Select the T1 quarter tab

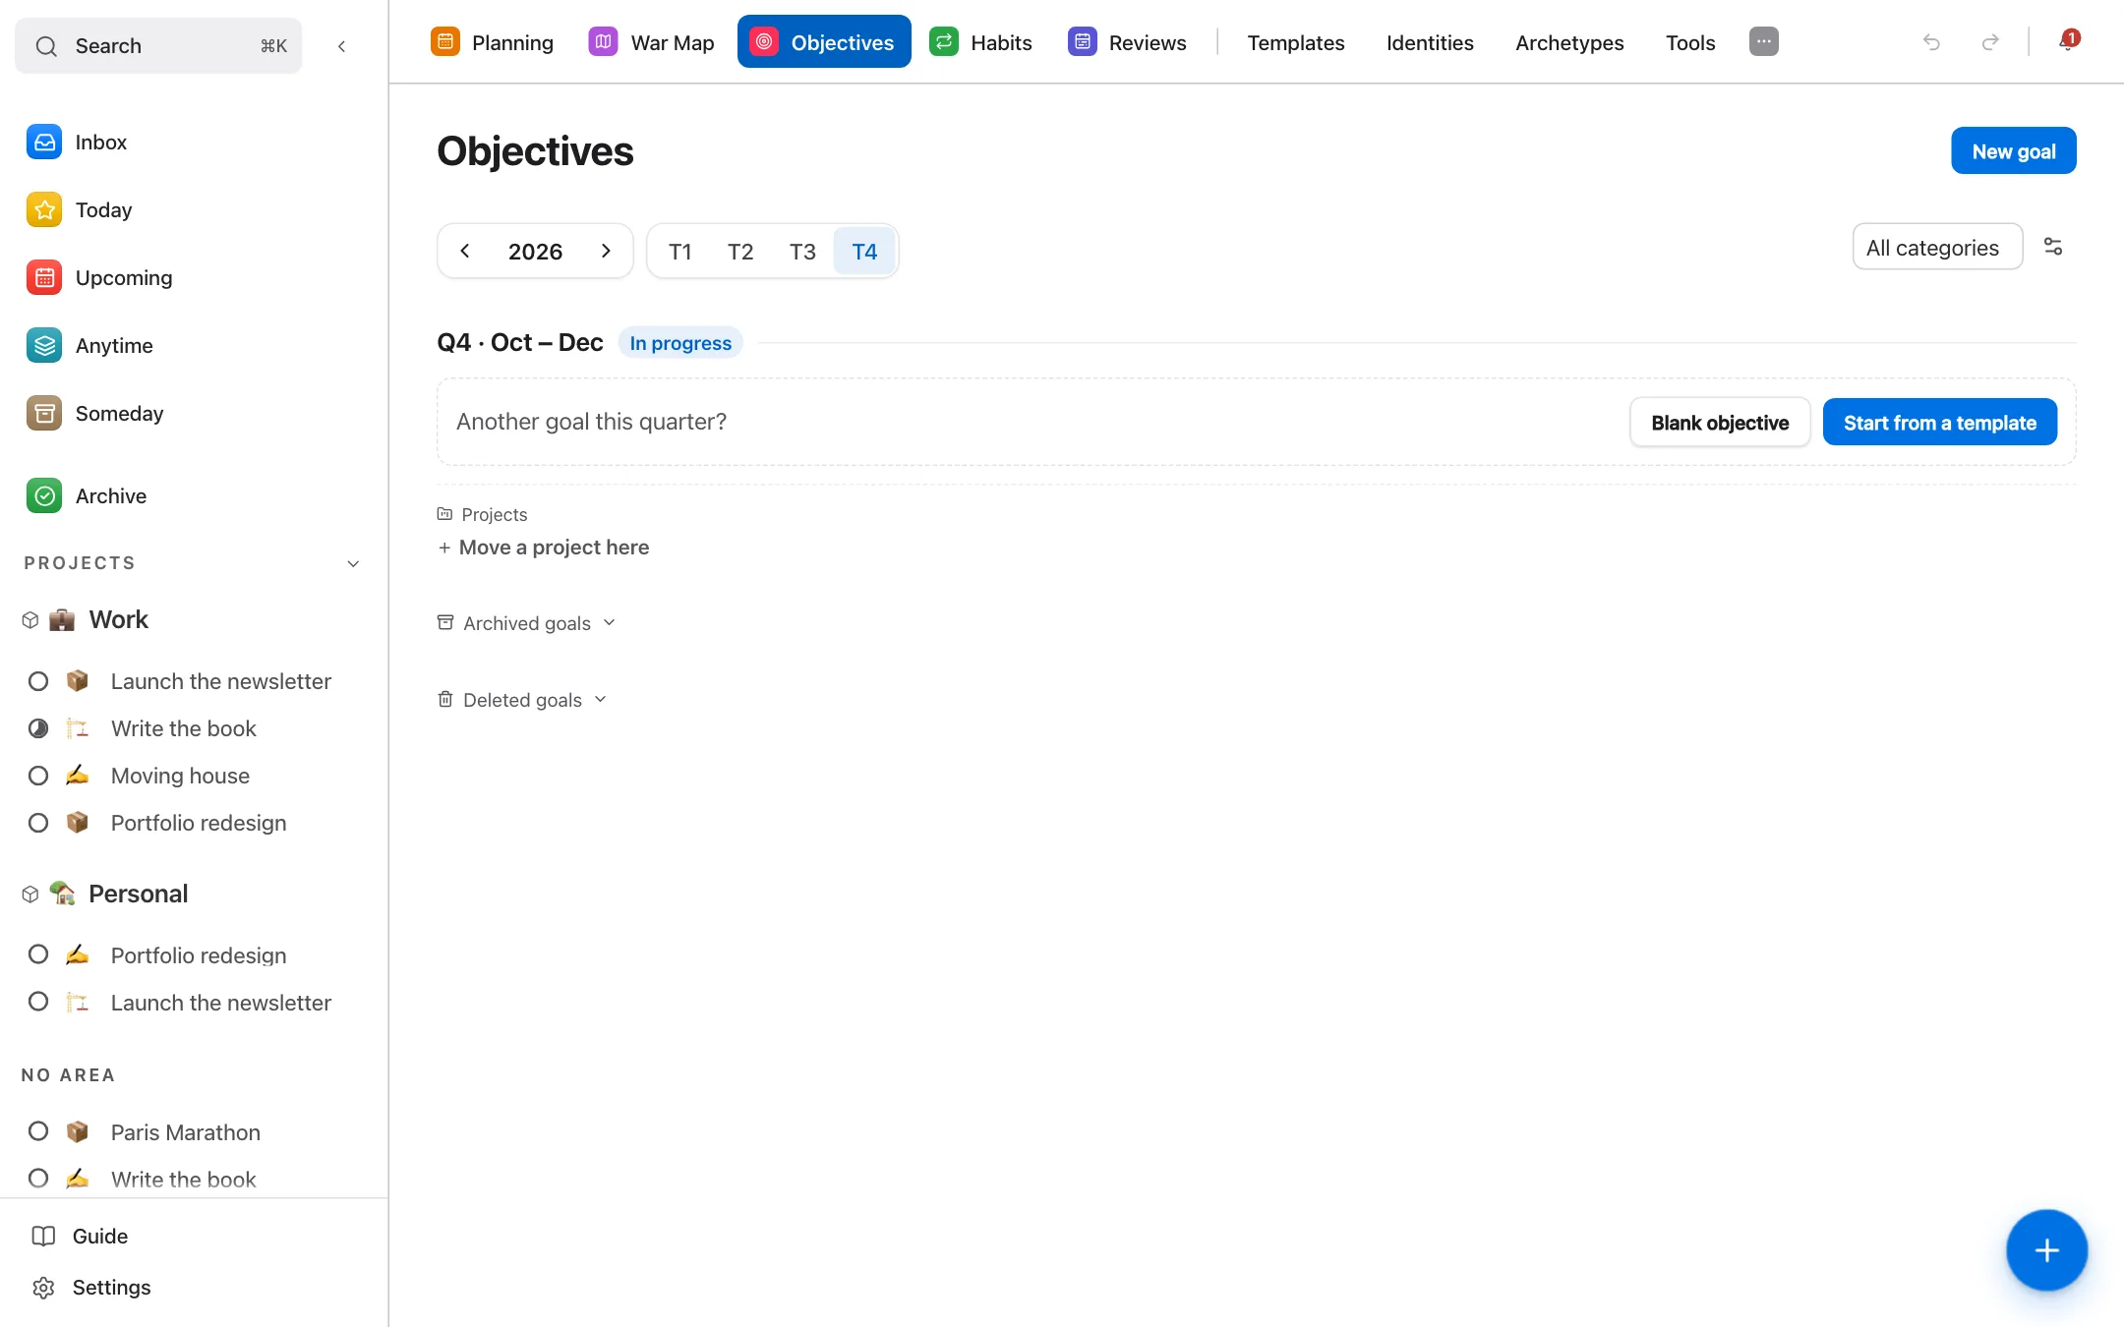click(x=679, y=252)
